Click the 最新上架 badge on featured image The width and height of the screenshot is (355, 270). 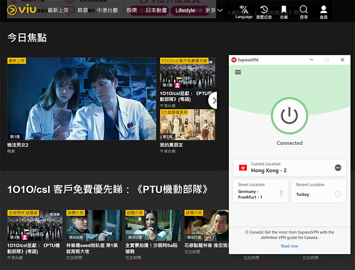click(17, 61)
